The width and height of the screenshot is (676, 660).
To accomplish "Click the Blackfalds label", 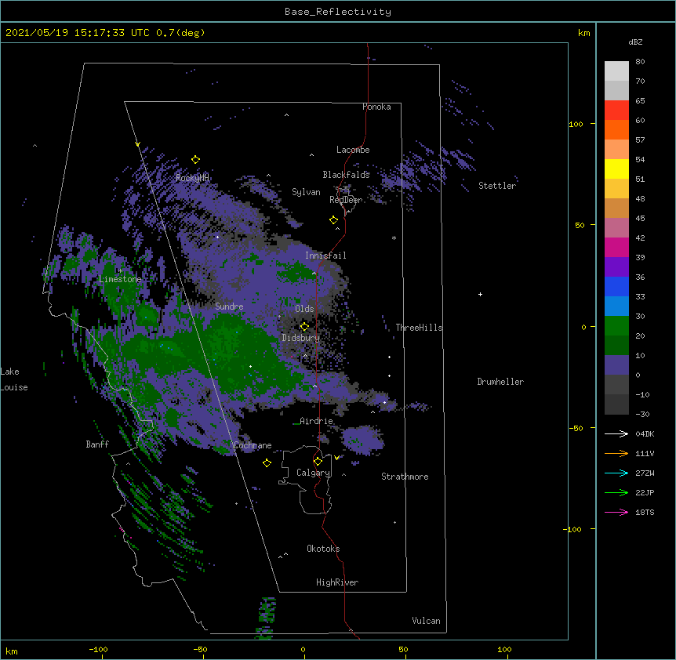I will (346, 175).
